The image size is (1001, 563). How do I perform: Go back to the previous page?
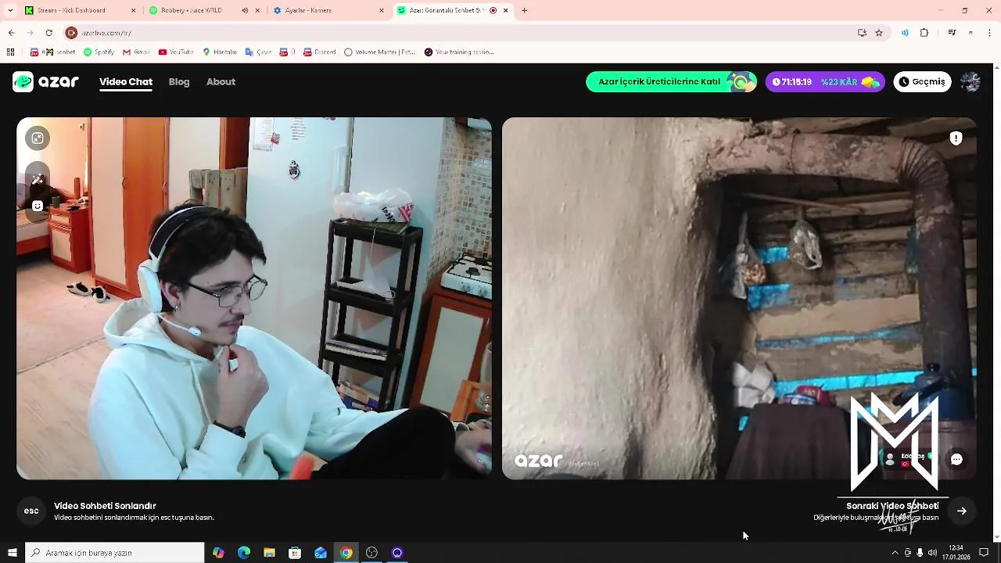(11, 33)
